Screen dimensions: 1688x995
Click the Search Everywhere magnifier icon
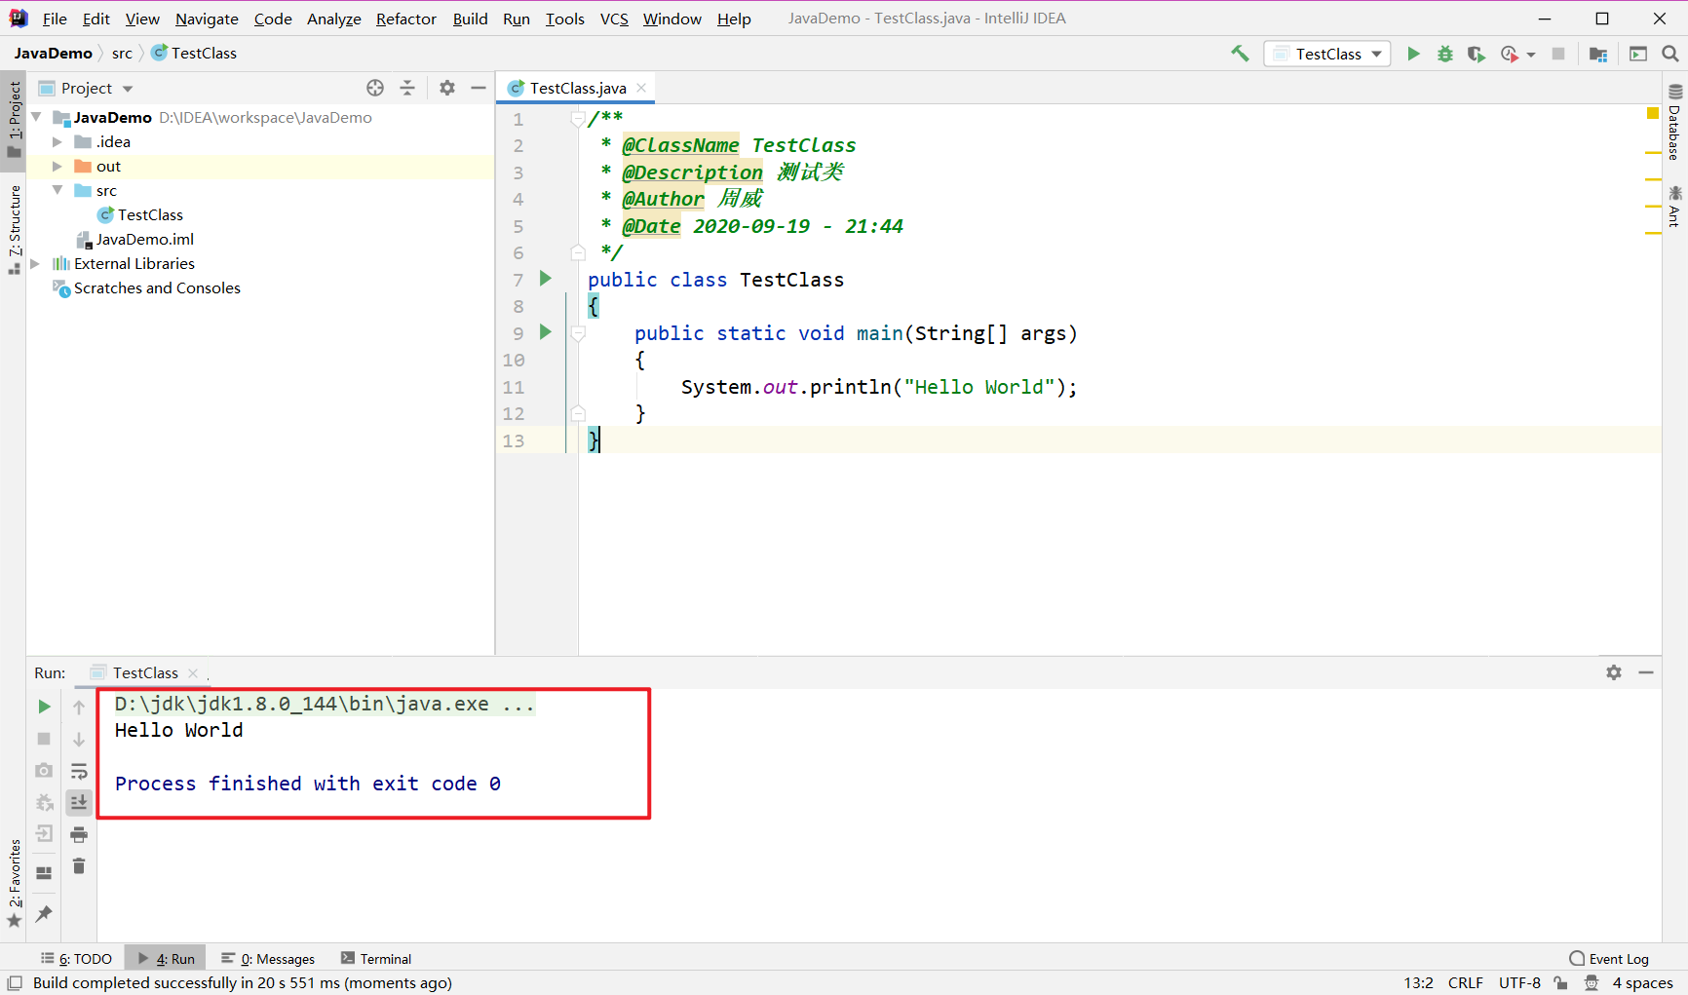click(x=1670, y=54)
